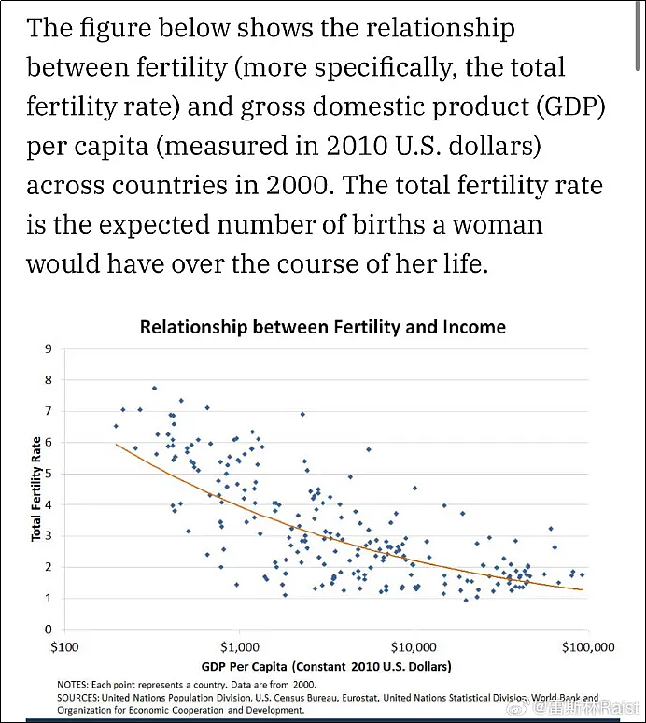Viewport: 646px width, 723px height.
Task: Click the $100 x-axis tick label
Action: (x=64, y=647)
